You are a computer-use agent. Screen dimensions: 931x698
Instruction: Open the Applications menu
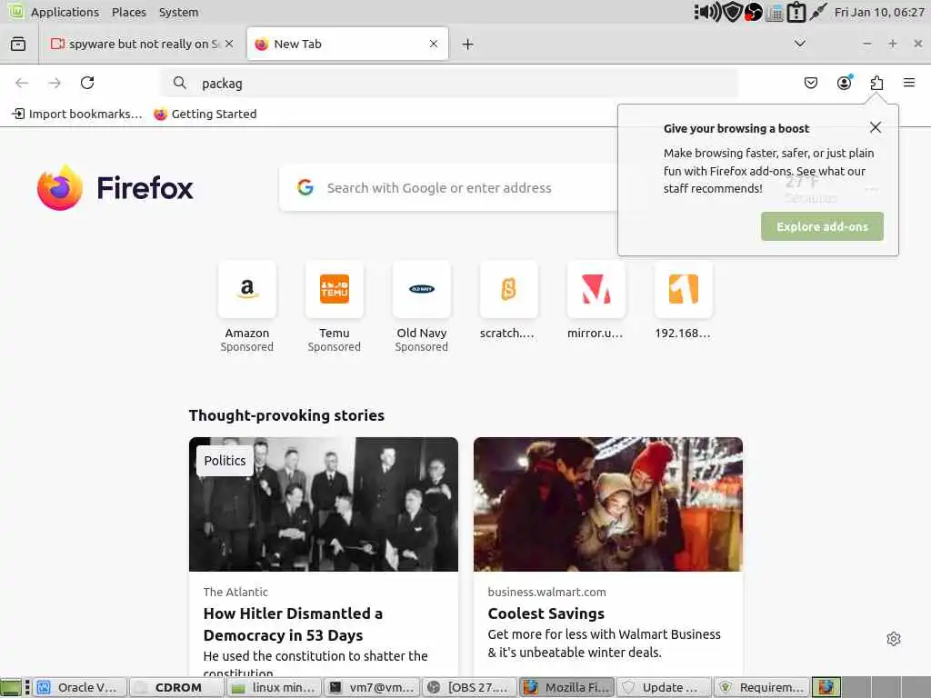tap(65, 12)
